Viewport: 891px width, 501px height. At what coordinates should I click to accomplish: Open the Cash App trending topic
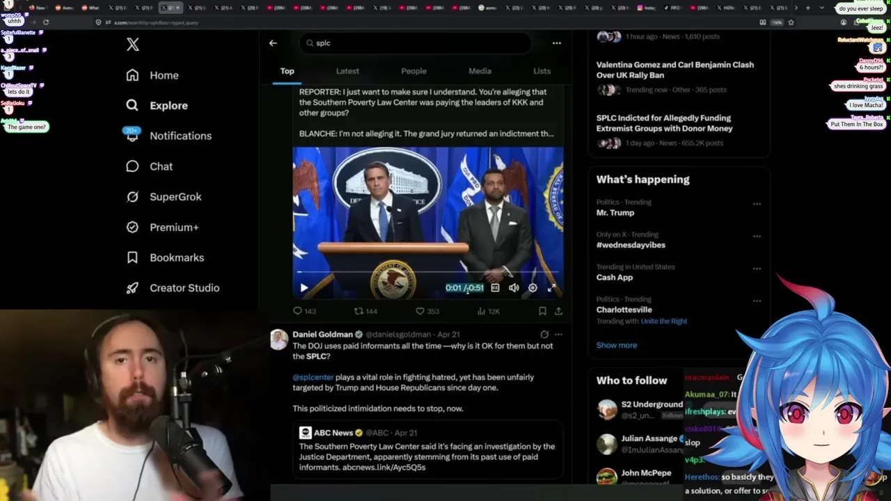615,277
